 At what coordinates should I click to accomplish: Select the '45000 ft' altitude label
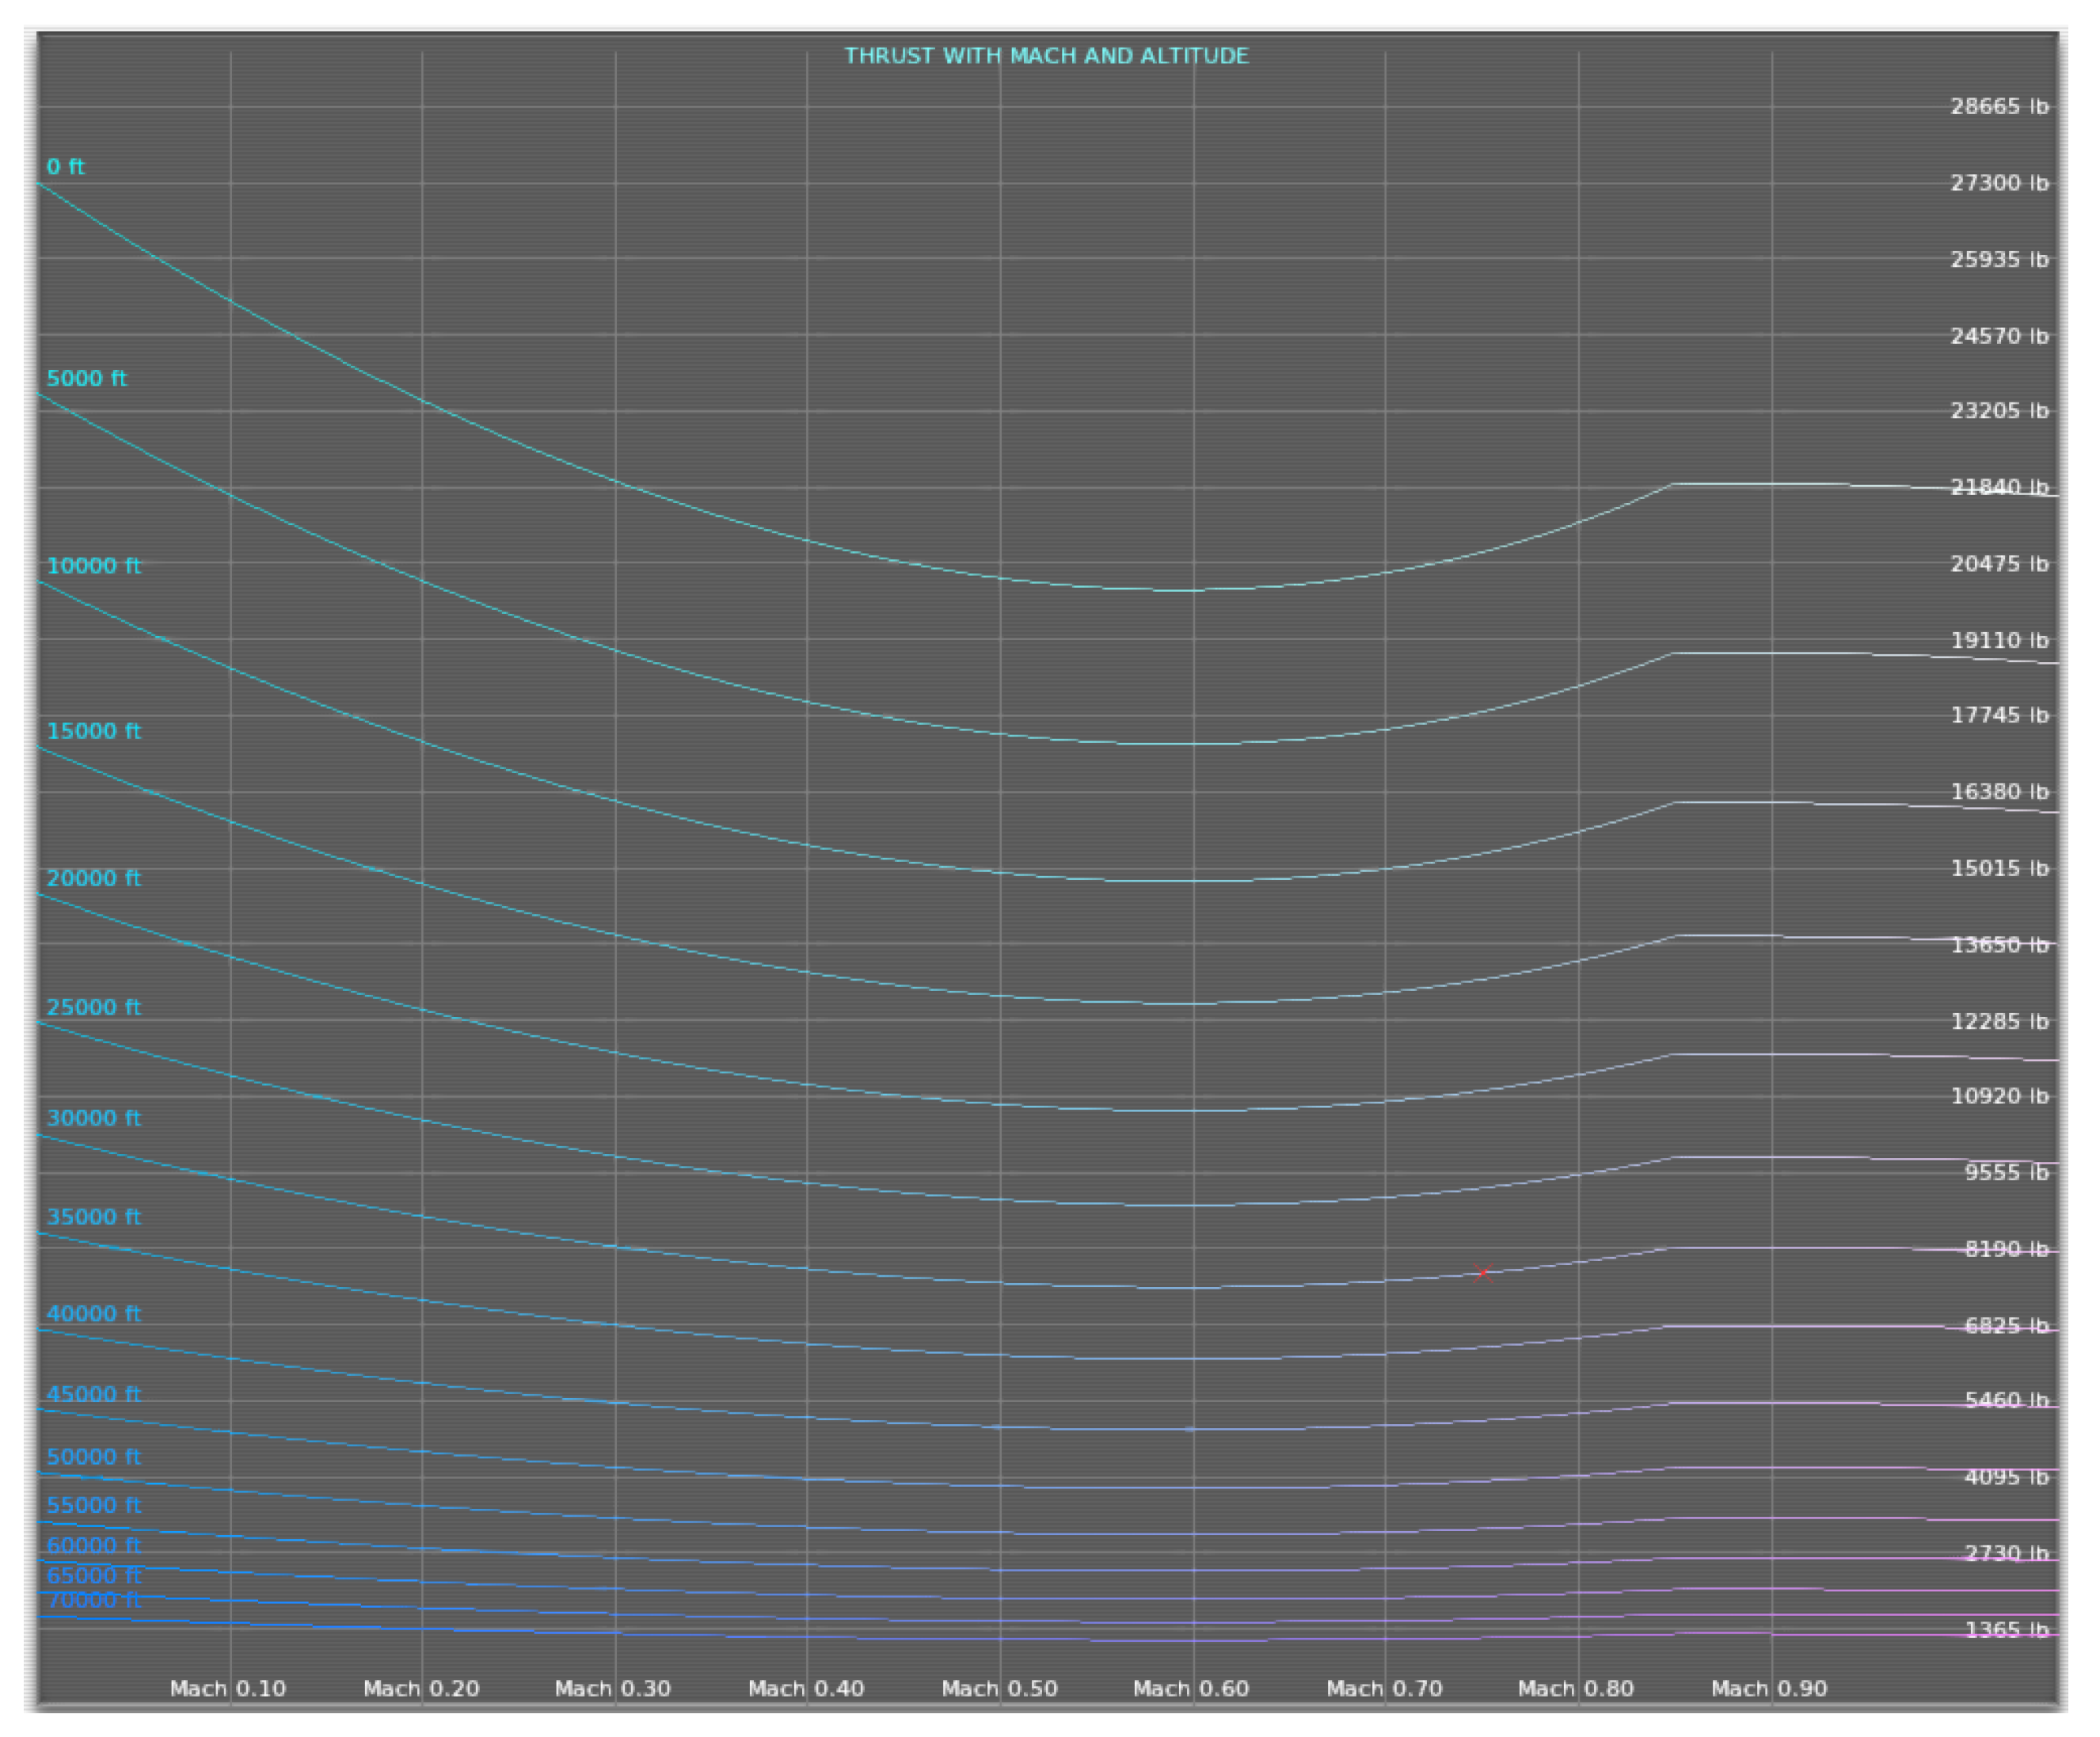pos(93,1394)
